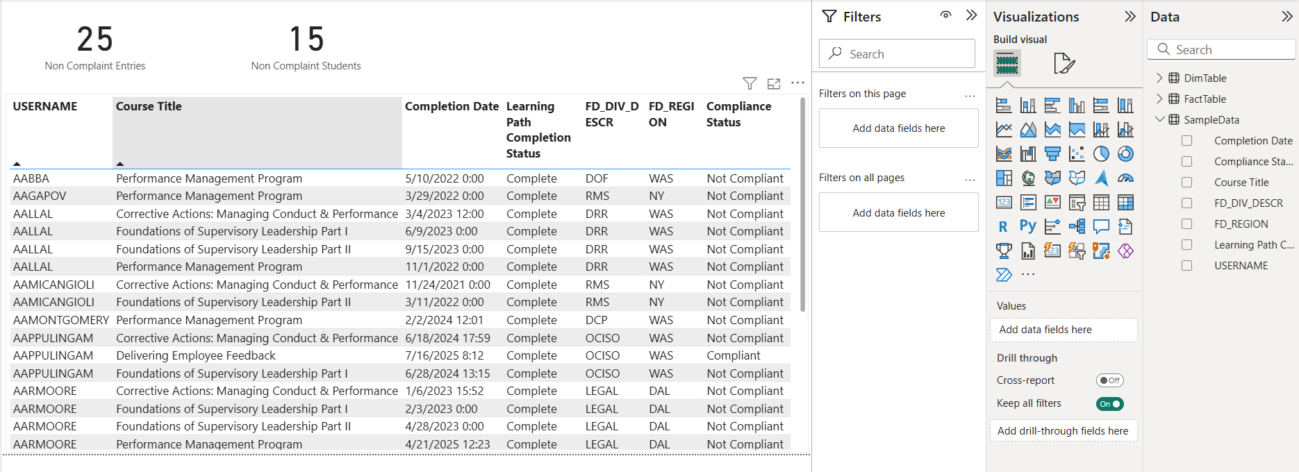Open more options above the table visual

point(797,83)
